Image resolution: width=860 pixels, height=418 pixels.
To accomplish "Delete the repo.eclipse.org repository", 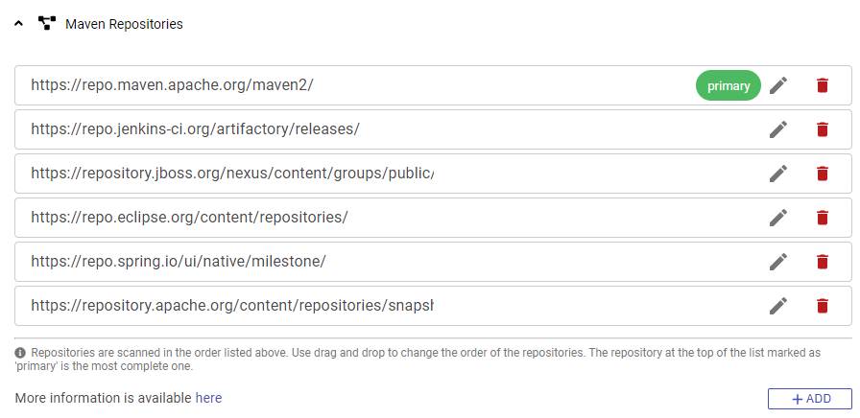I will [x=822, y=218].
